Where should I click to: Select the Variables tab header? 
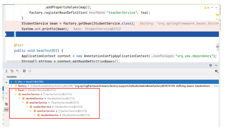[12, 77]
